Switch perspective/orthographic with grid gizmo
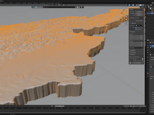Screen dimensions: 154x115 point(126,24)
